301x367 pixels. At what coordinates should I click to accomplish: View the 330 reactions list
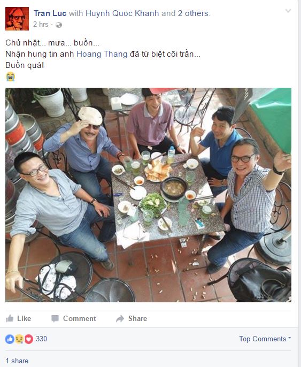[x=41, y=339]
